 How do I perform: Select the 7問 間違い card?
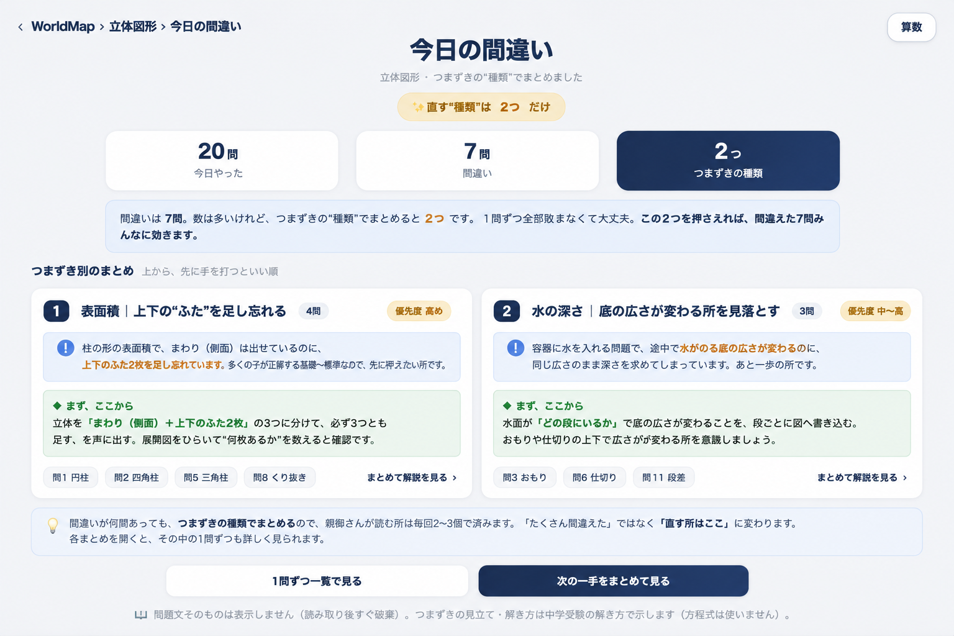[x=477, y=160]
